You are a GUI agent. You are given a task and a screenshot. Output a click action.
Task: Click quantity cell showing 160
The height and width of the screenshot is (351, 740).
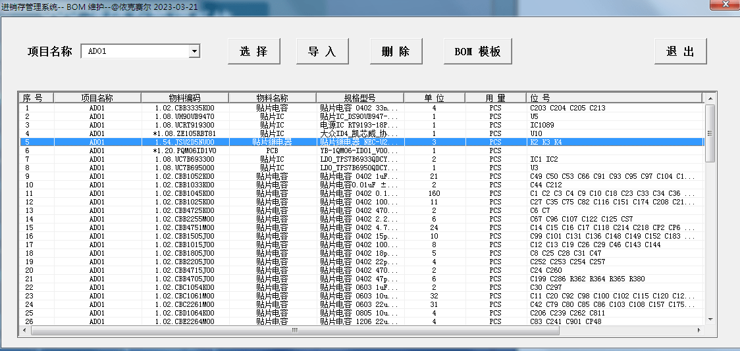point(434,193)
